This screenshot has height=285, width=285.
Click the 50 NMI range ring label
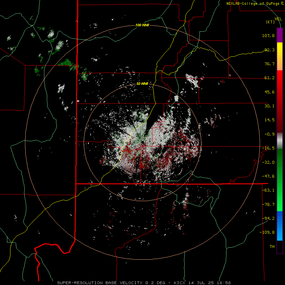142,84
